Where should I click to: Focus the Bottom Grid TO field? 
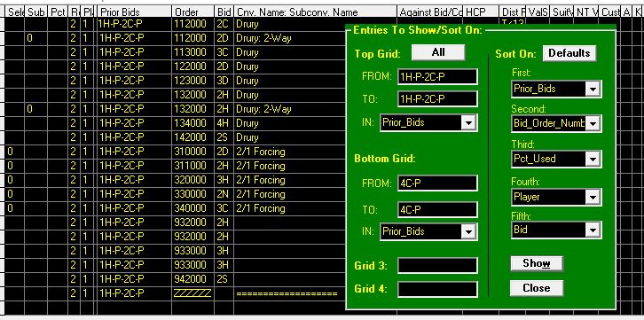(x=437, y=210)
